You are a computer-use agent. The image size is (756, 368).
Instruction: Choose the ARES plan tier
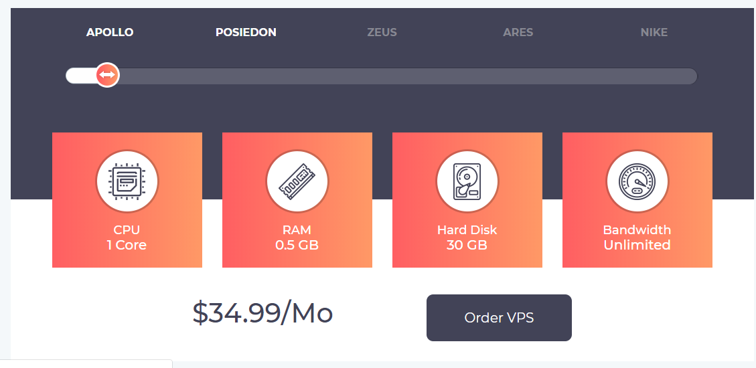(x=518, y=32)
